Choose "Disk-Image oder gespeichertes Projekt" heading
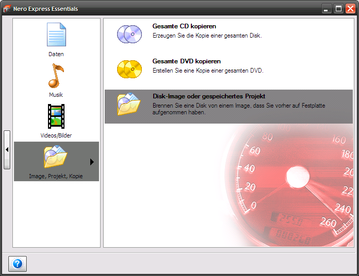 click(209, 96)
